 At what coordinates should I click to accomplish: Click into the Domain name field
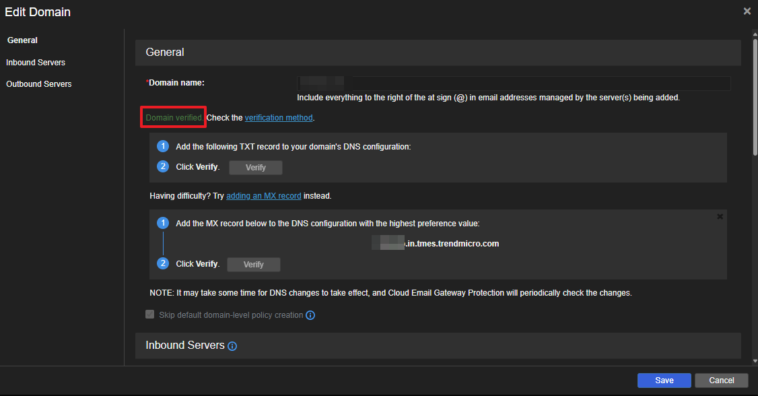click(x=539, y=84)
